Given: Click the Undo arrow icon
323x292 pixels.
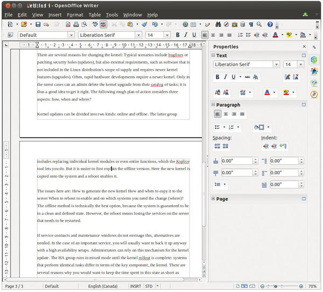Looking at the screenshot, I should pos(155,24).
